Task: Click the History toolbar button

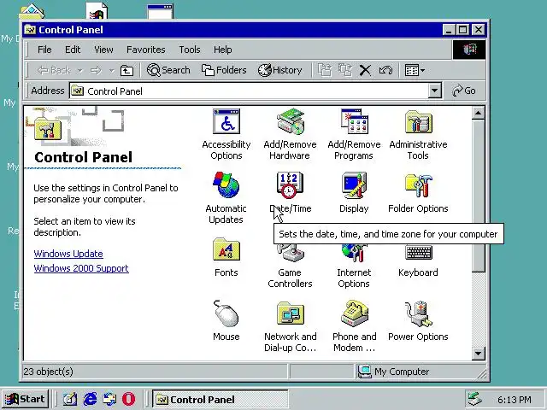Action: point(279,70)
